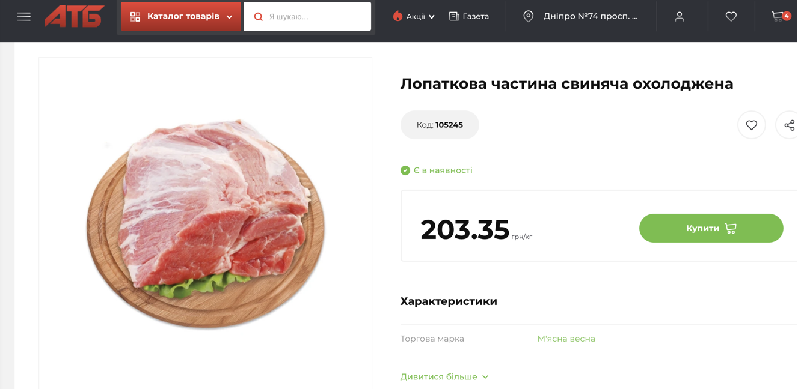Click the share icon for product
This screenshot has height=389, width=798.
click(789, 125)
